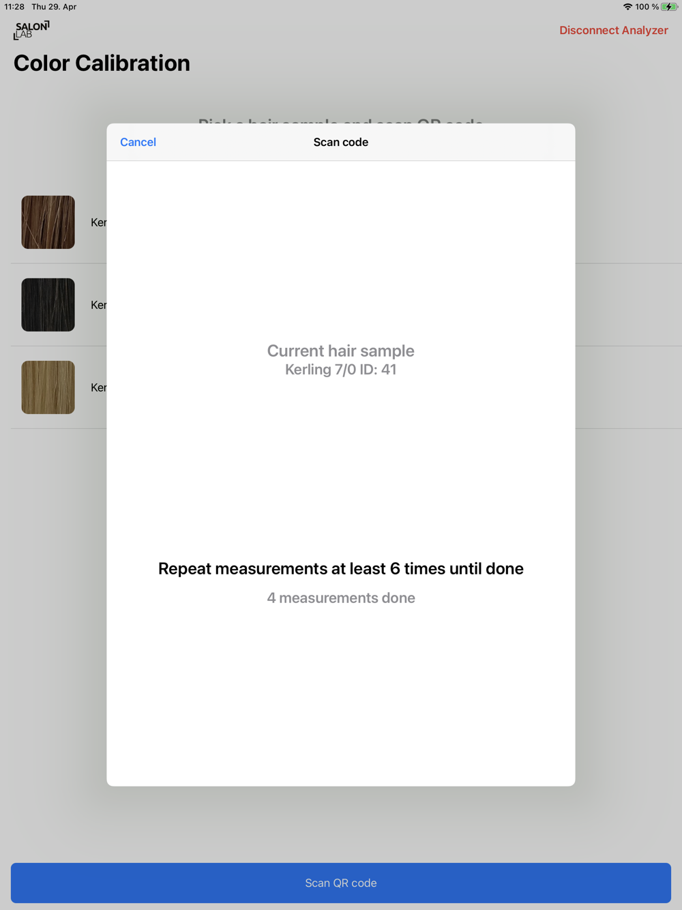Click the "4 measurements done" status text
Viewport: 682px width, 910px height.
click(341, 598)
